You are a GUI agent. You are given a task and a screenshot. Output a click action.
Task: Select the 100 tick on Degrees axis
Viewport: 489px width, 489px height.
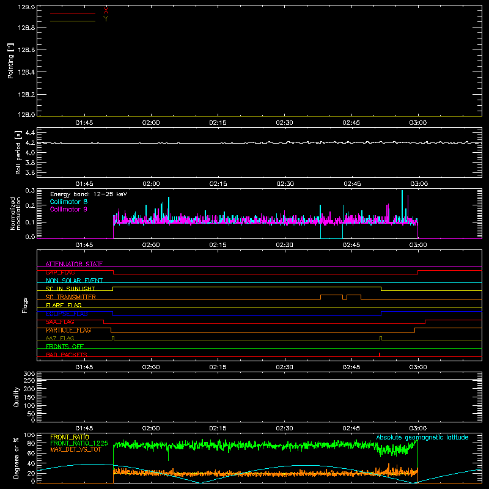pyautogui.click(x=29, y=435)
